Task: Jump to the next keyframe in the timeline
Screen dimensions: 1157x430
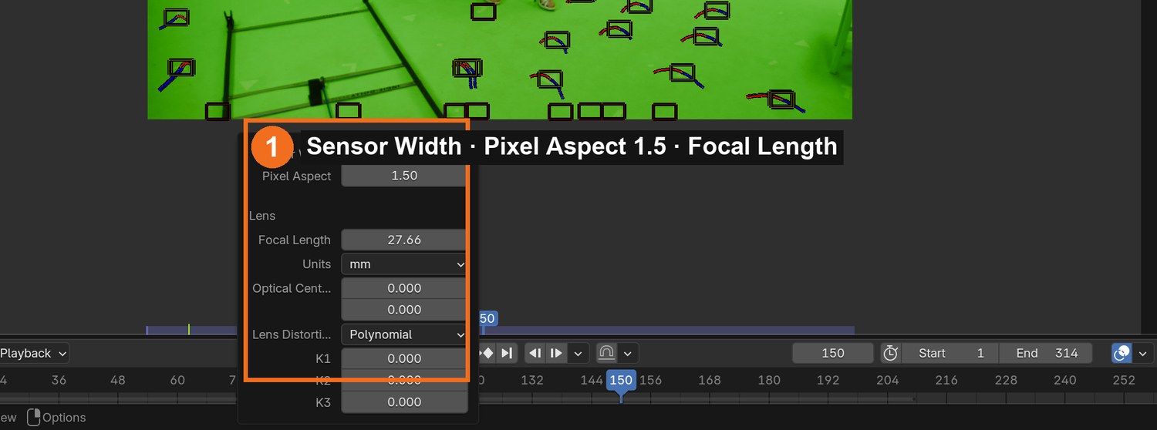Action: [487, 353]
